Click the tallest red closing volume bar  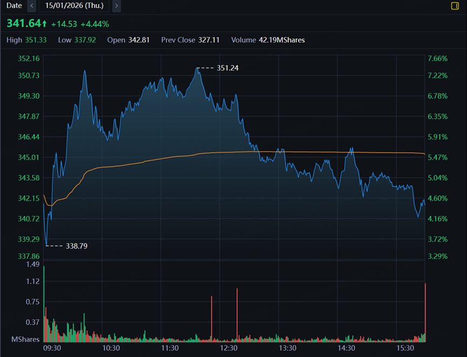[425, 312]
